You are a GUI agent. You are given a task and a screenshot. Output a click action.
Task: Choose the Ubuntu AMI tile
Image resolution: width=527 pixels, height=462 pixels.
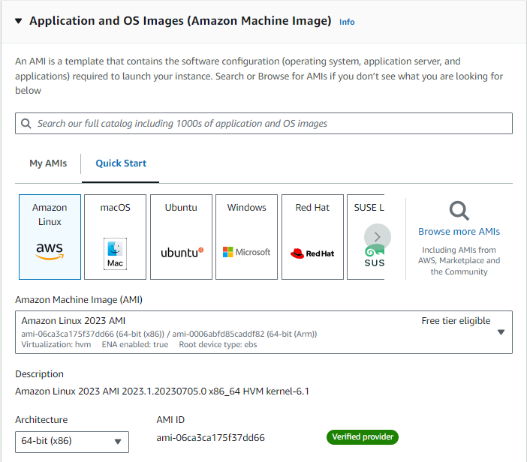coord(181,237)
